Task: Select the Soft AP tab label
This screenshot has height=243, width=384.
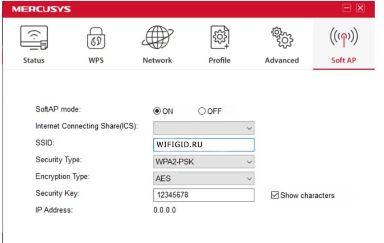Action: [344, 60]
